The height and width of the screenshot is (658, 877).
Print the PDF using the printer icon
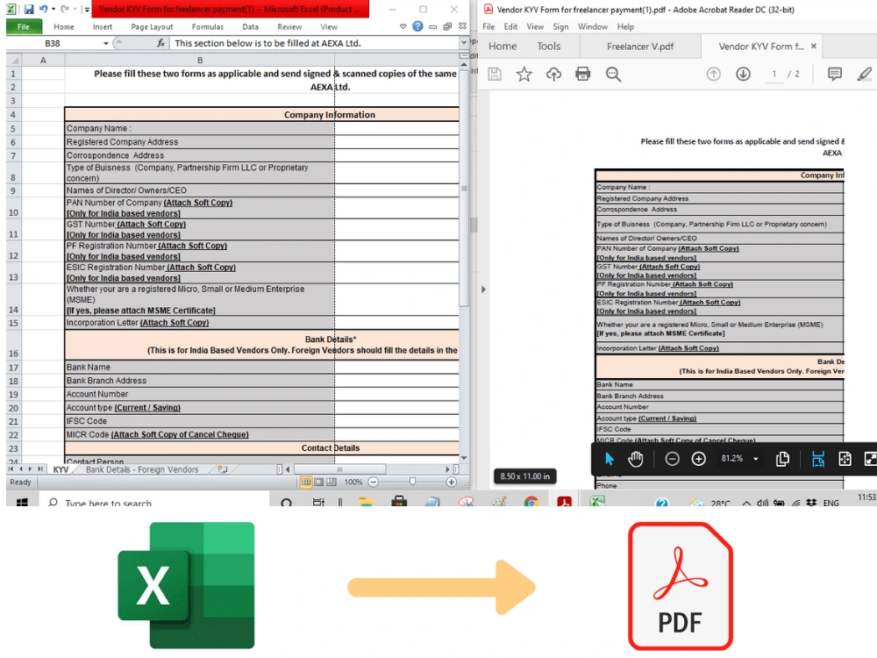pyautogui.click(x=583, y=74)
